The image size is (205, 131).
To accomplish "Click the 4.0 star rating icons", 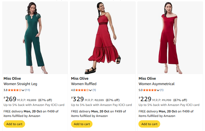I will [x=82, y=90].
